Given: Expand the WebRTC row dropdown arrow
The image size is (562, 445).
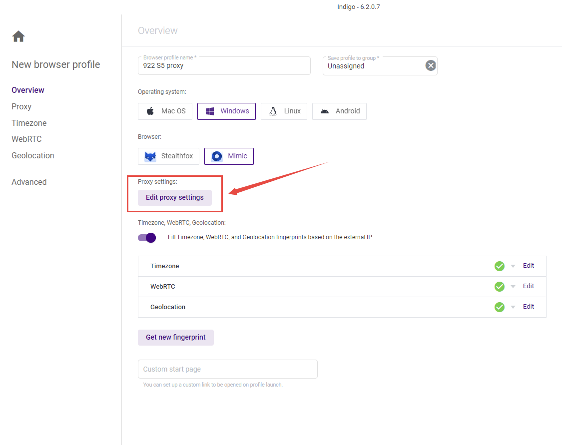Looking at the screenshot, I should click(x=513, y=287).
